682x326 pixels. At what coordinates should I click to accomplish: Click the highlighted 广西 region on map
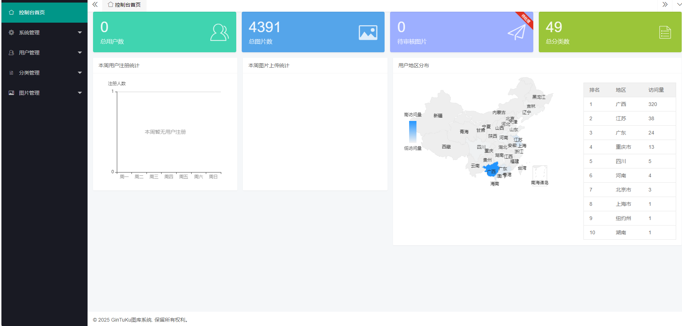(491, 170)
